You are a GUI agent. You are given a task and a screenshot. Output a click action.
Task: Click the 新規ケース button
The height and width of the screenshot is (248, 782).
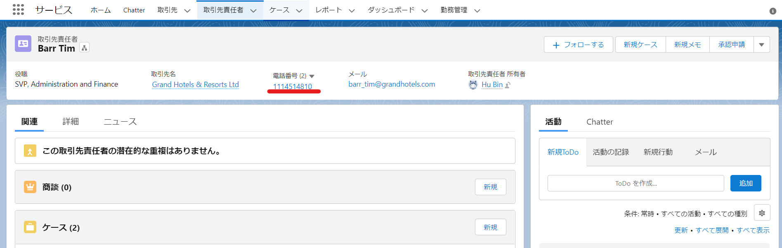click(x=640, y=45)
